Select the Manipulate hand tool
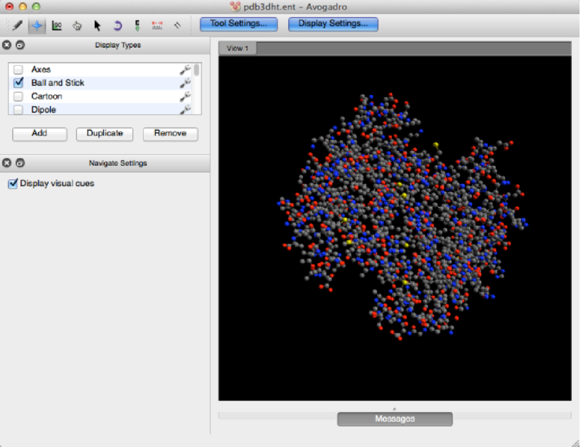Viewport: 580px width, 447px height. 77,26
